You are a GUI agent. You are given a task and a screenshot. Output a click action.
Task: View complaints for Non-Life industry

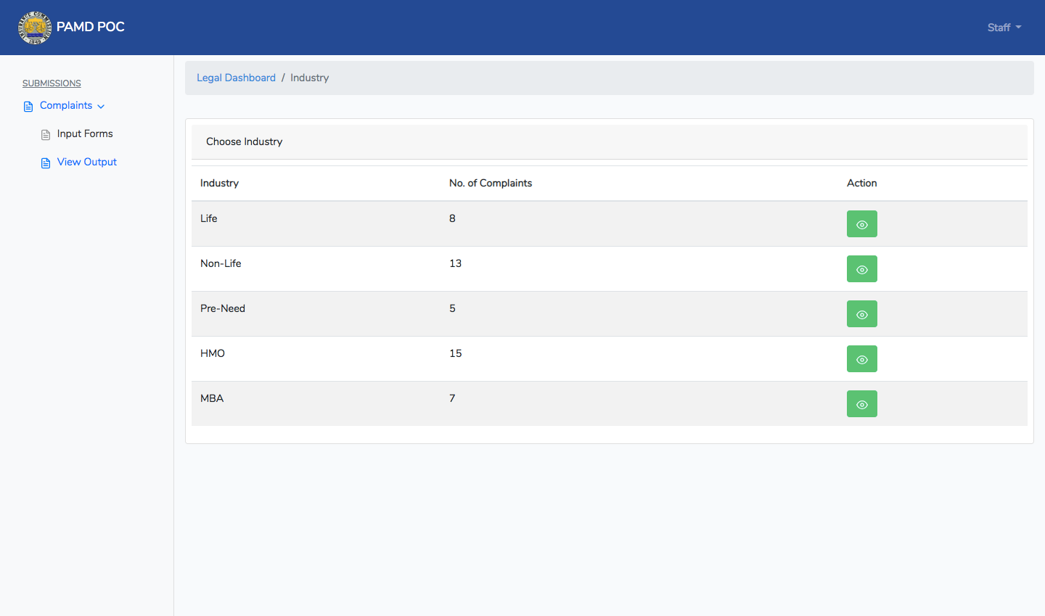click(861, 269)
